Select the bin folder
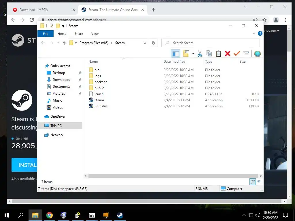The image size is (295, 221). (x=97, y=70)
